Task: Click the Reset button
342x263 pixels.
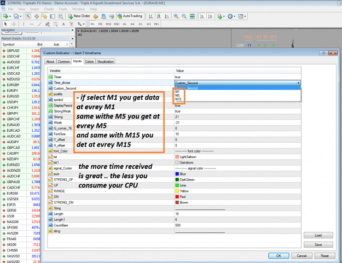Action: pyautogui.click(x=325, y=256)
